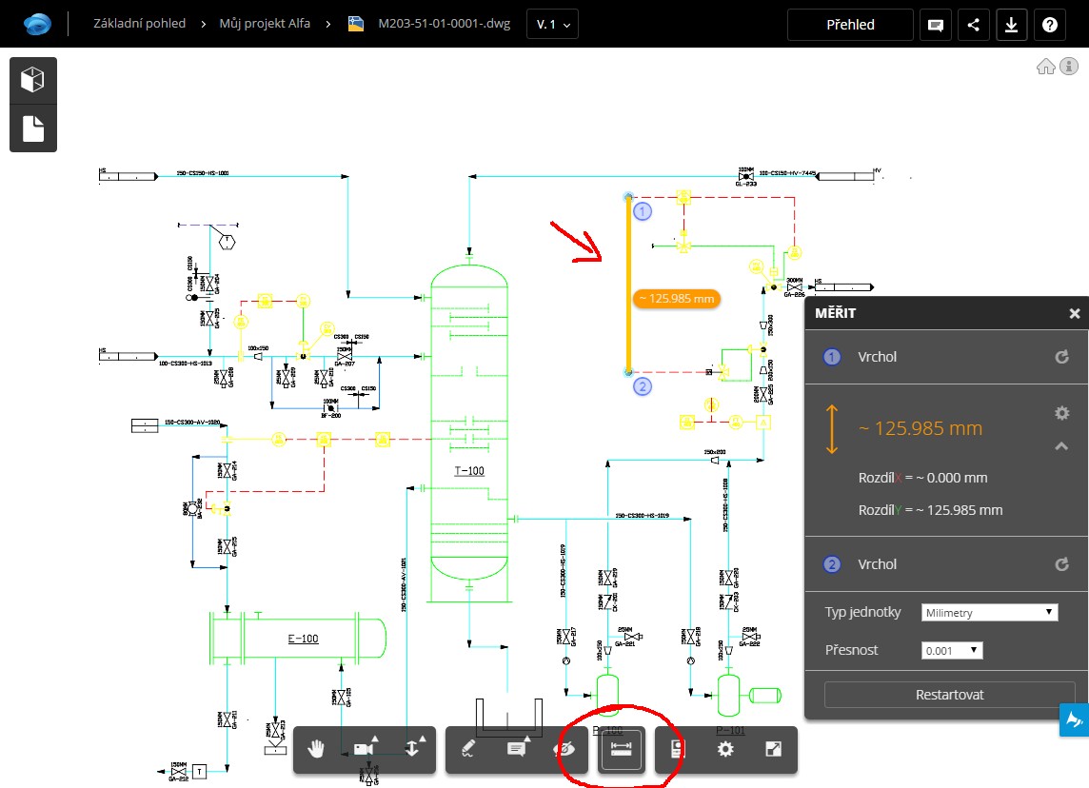Viewport: 1089px width, 788px height.
Task: Click measurement point marker 1 on drawing
Action: [x=643, y=212]
